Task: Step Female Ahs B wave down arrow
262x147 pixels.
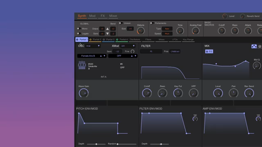Action: (104, 56)
